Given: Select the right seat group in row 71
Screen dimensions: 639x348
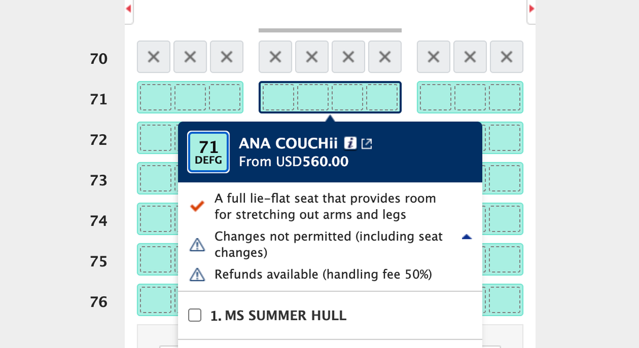Looking at the screenshot, I should tap(470, 97).
